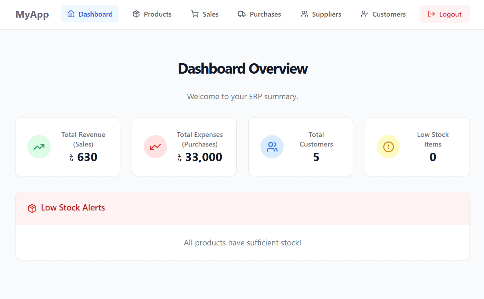Click the MyApp brand logo
This screenshot has width=484, height=299.
coord(32,14)
